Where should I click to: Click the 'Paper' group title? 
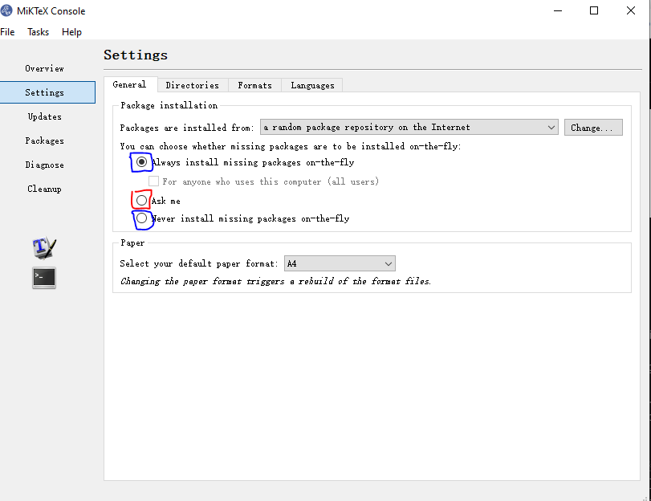pos(132,242)
